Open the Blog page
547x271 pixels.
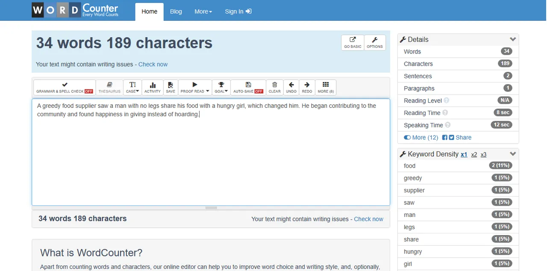tap(176, 12)
